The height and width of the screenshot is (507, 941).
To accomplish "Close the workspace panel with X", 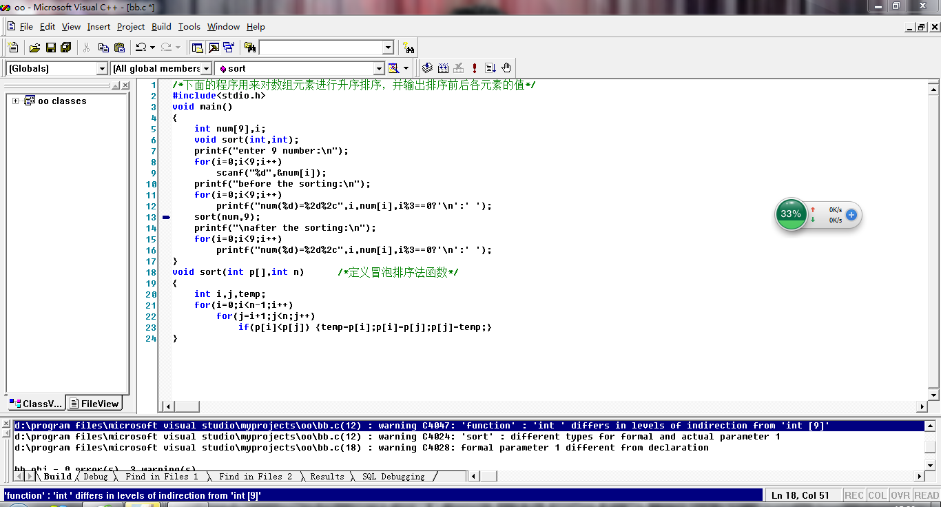I will (125, 85).
